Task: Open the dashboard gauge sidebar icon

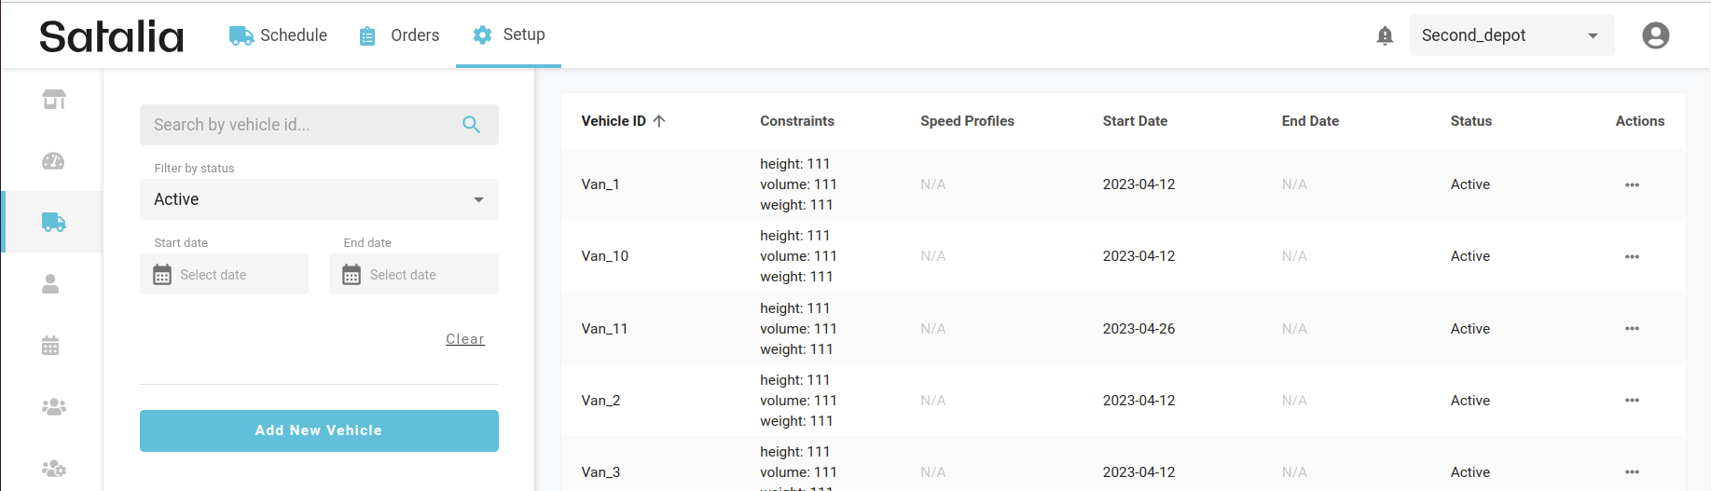Action: coord(53,161)
